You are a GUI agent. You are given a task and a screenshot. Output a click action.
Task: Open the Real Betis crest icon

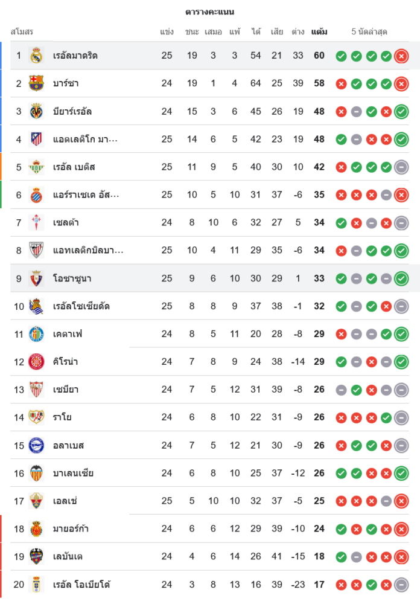tap(36, 167)
